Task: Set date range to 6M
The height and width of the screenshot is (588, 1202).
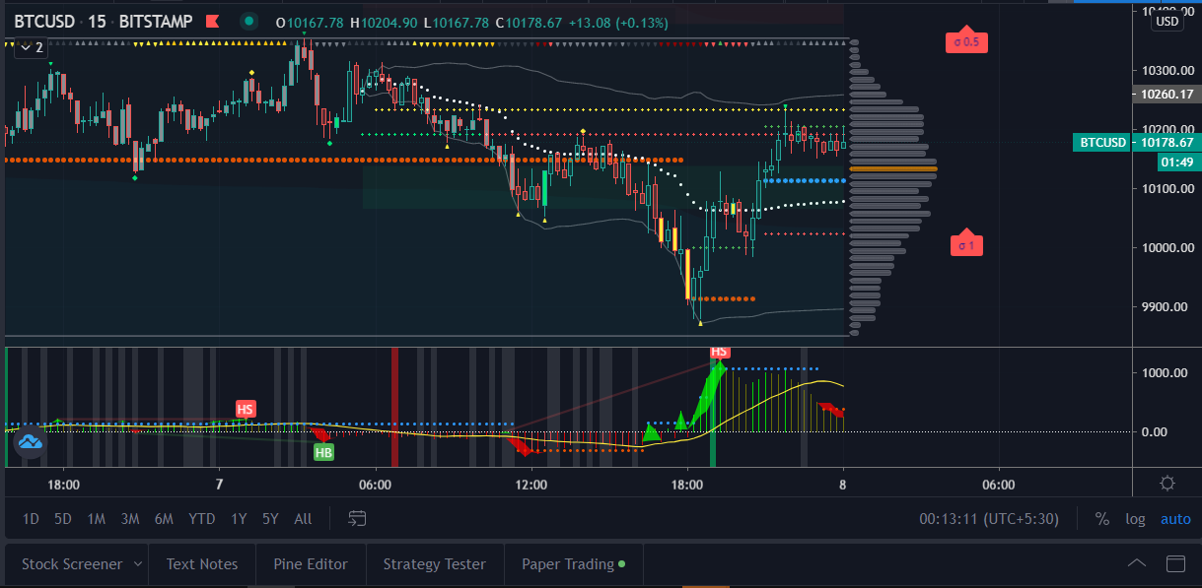Action: pyautogui.click(x=164, y=519)
